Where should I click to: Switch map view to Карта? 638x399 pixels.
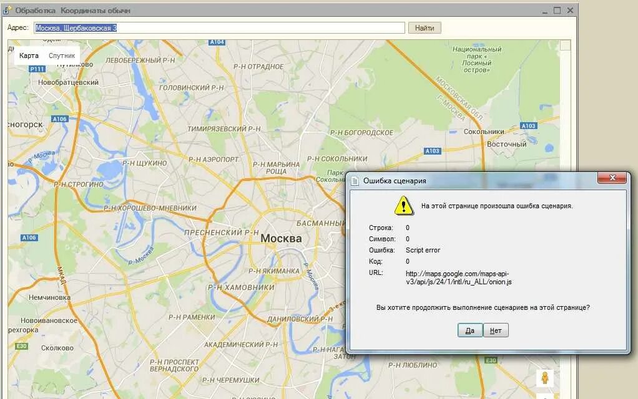29,55
